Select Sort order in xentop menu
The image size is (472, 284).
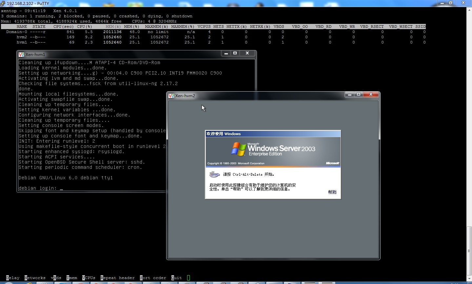[153, 278]
